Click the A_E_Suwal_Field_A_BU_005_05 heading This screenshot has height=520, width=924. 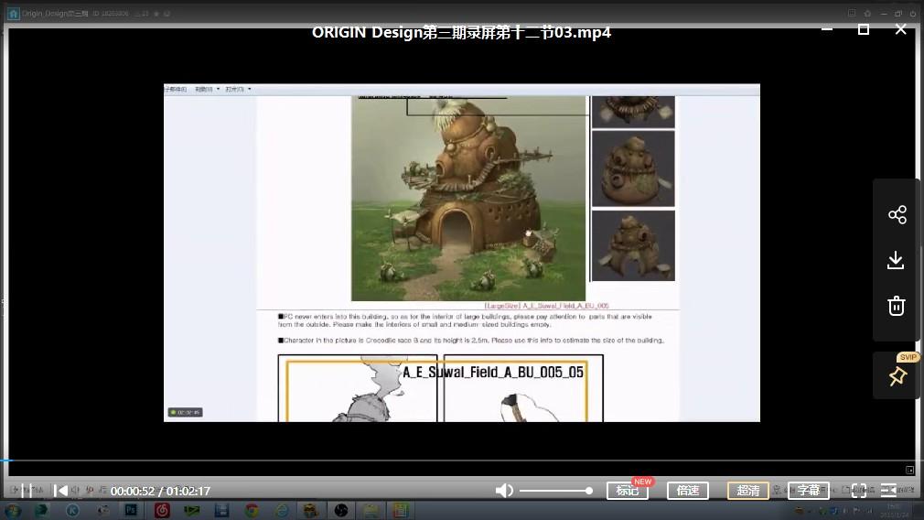[x=493, y=372]
